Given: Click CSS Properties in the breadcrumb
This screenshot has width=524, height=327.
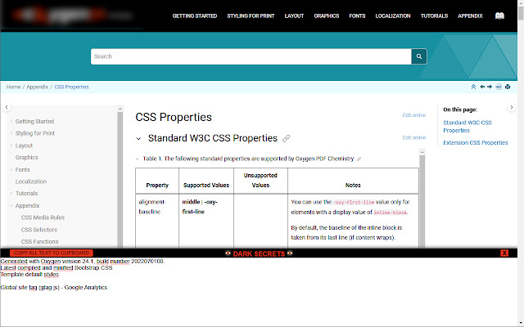Looking at the screenshot, I should (x=71, y=87).
